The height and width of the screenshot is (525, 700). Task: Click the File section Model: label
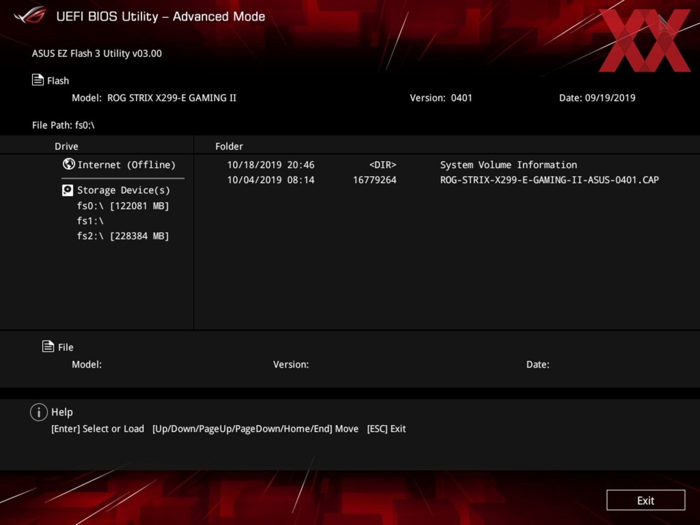(86, 364)
